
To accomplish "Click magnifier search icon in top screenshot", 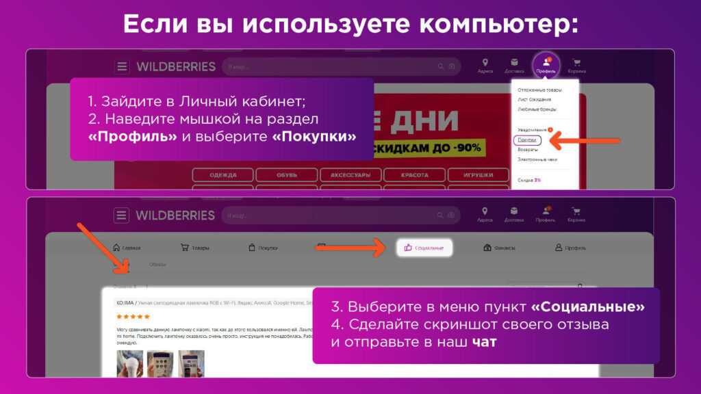I will point(441,66).
